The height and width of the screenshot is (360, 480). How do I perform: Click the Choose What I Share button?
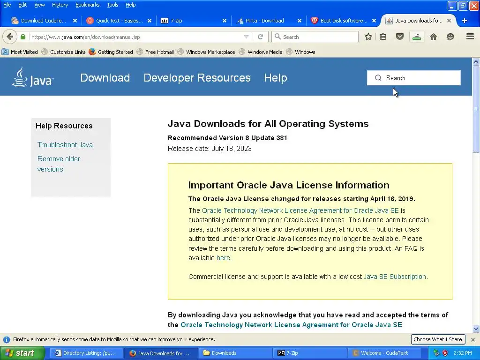[438, 339]
